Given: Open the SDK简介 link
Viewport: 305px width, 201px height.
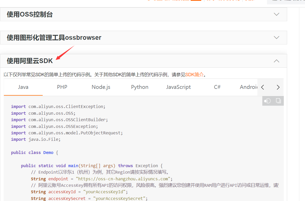Looking at the screenshot, I should (195, 75).
